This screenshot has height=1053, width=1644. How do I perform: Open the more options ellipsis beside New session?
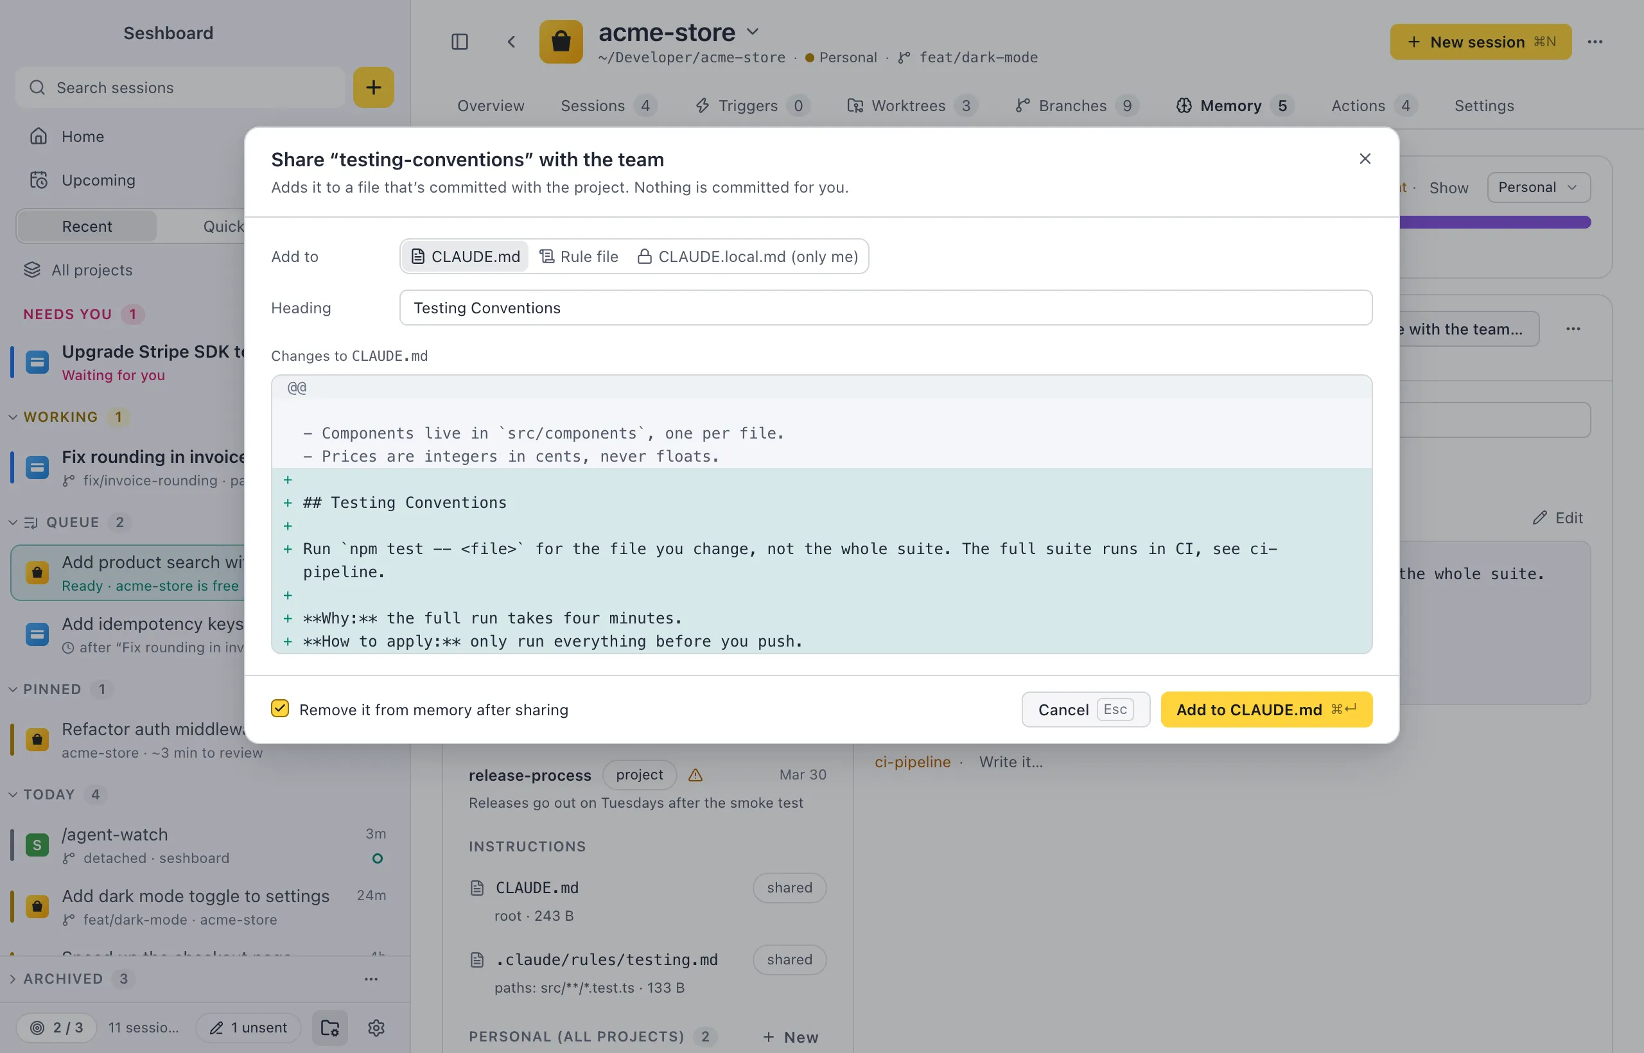(1595, 42)
